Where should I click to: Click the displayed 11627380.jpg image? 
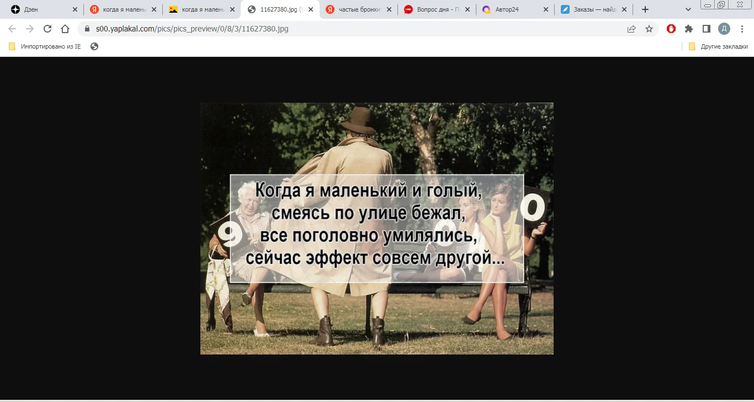point(376,228)
